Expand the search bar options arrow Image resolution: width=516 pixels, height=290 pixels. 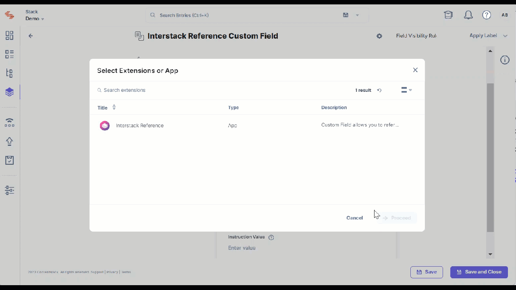357,15
